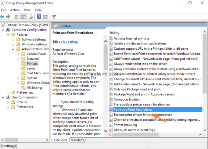Click the Up one level folder icon
Image resolution: width=208 pixels, height=149 pixels.
click(x=16, y=17)
